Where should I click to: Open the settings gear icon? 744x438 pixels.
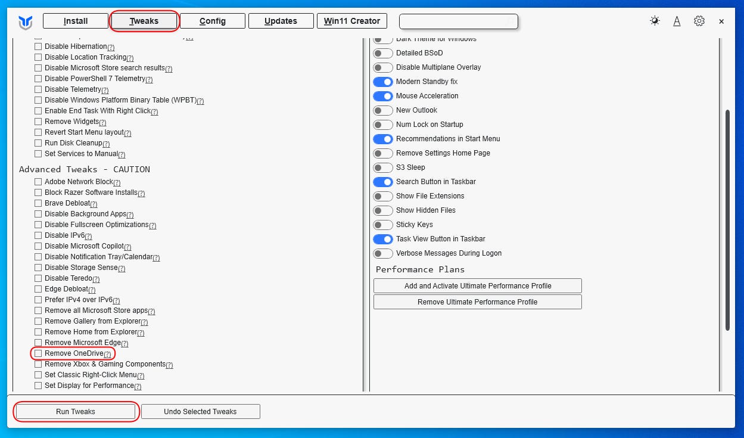[x=699, y=21]
